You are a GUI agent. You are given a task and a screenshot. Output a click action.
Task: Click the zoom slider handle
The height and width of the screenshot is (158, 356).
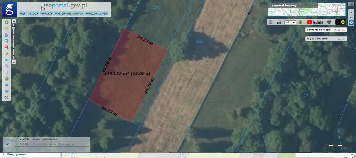14,27
